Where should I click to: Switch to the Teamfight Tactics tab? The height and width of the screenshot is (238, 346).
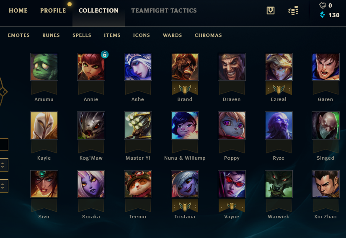[x=164, y=10]
